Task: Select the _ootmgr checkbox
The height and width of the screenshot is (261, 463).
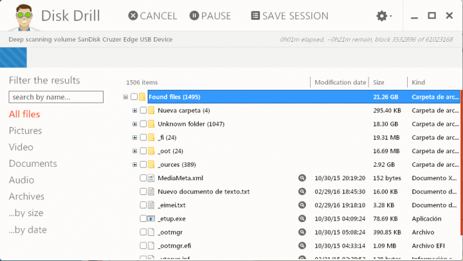Action: [x=143, y=232]
